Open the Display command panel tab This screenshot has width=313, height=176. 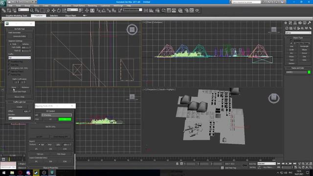pos(305,23)
